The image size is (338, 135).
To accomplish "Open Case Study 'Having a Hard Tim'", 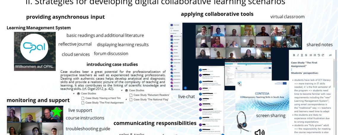I will click(103, 98).
